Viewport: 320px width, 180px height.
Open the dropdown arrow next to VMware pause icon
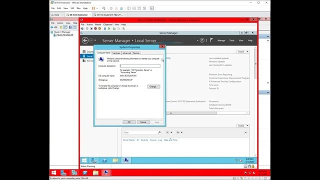[x=97, y=8]
